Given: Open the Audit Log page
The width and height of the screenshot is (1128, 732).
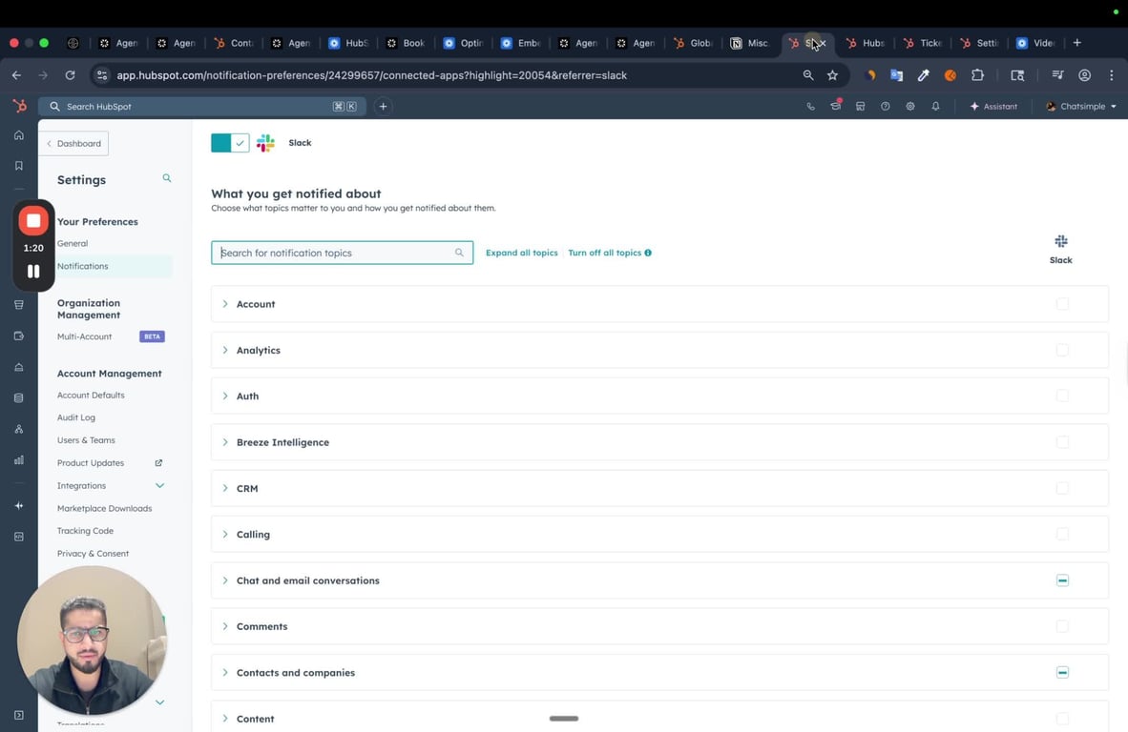Looking at the screenshot, I should (76, 418).
